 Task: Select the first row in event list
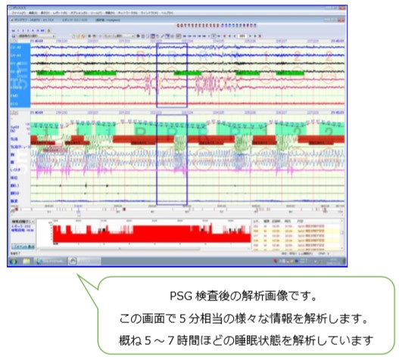click(x=297, y=226)
